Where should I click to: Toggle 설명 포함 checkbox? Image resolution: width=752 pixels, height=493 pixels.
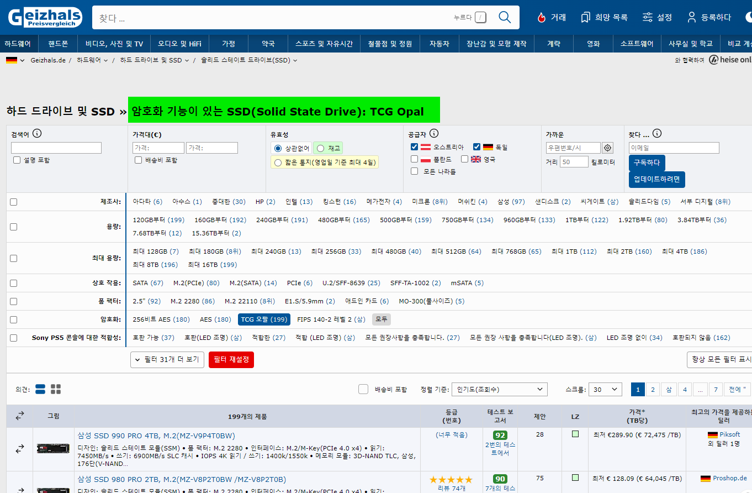17,160
